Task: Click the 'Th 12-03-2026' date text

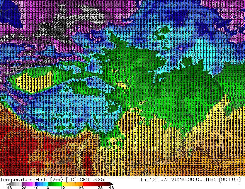Action: [x=162, y=180]
